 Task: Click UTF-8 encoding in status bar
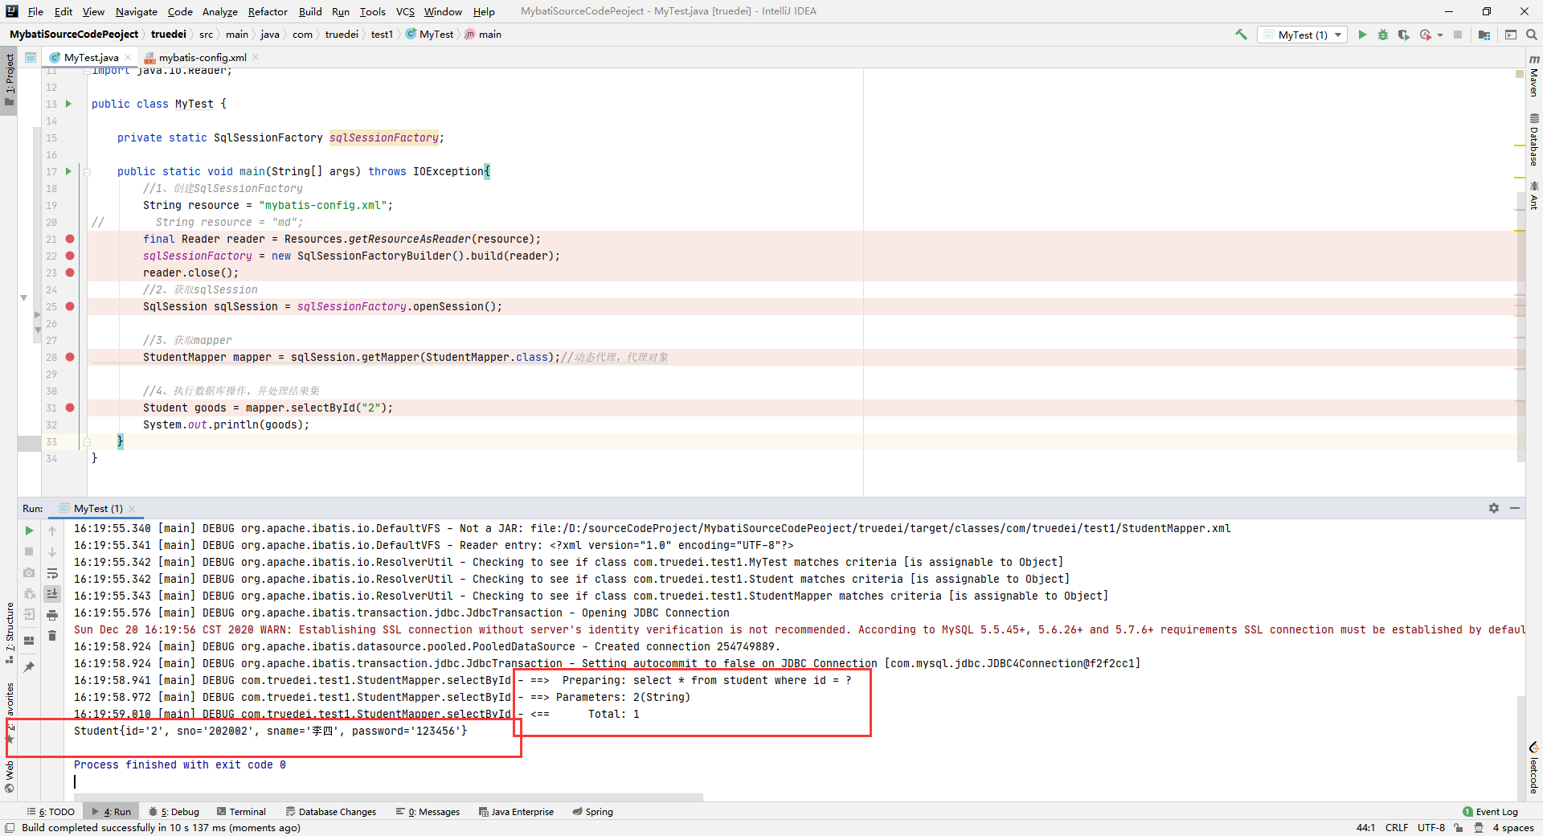click(x=1430, y=827)
